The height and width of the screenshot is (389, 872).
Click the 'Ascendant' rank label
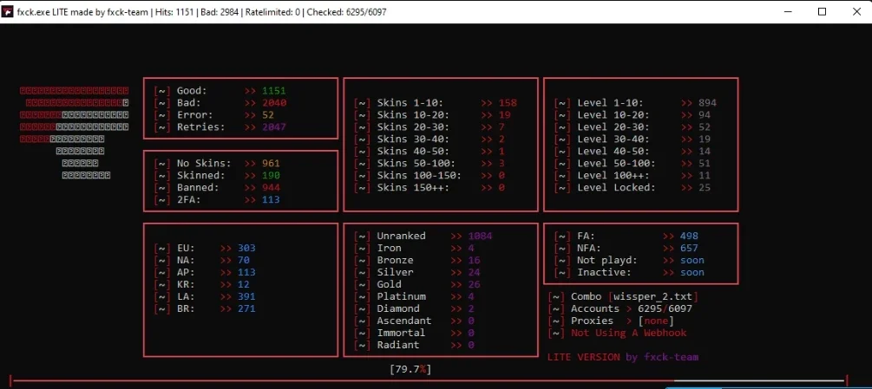point(404,321)
